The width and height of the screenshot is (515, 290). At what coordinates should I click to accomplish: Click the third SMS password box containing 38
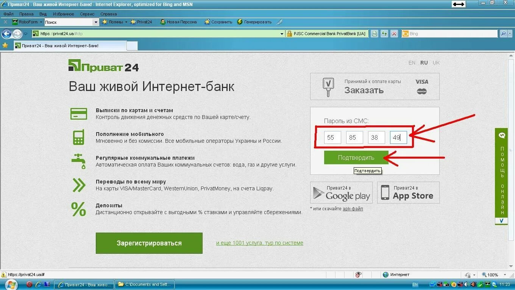click(376, 137)
